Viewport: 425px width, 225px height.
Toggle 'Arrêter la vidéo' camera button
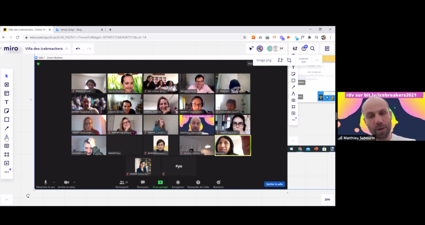click(66, 182)
